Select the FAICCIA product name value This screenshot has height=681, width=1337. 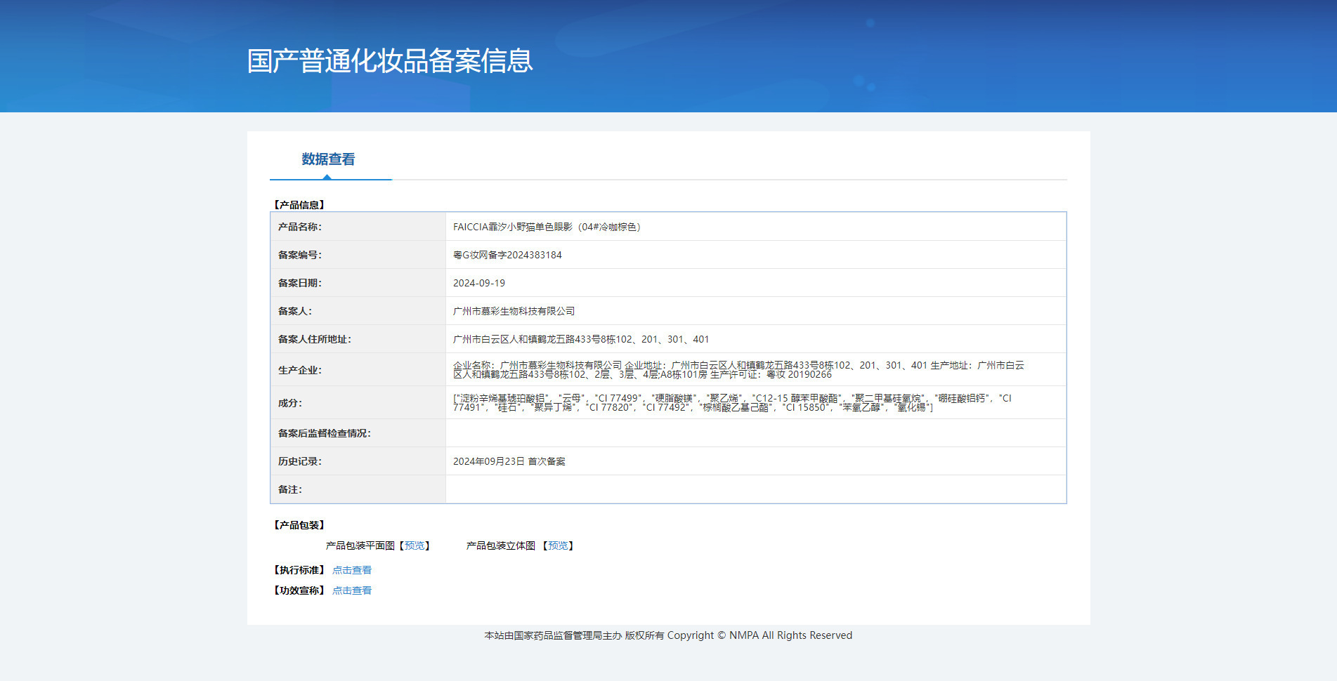point(547,227)
